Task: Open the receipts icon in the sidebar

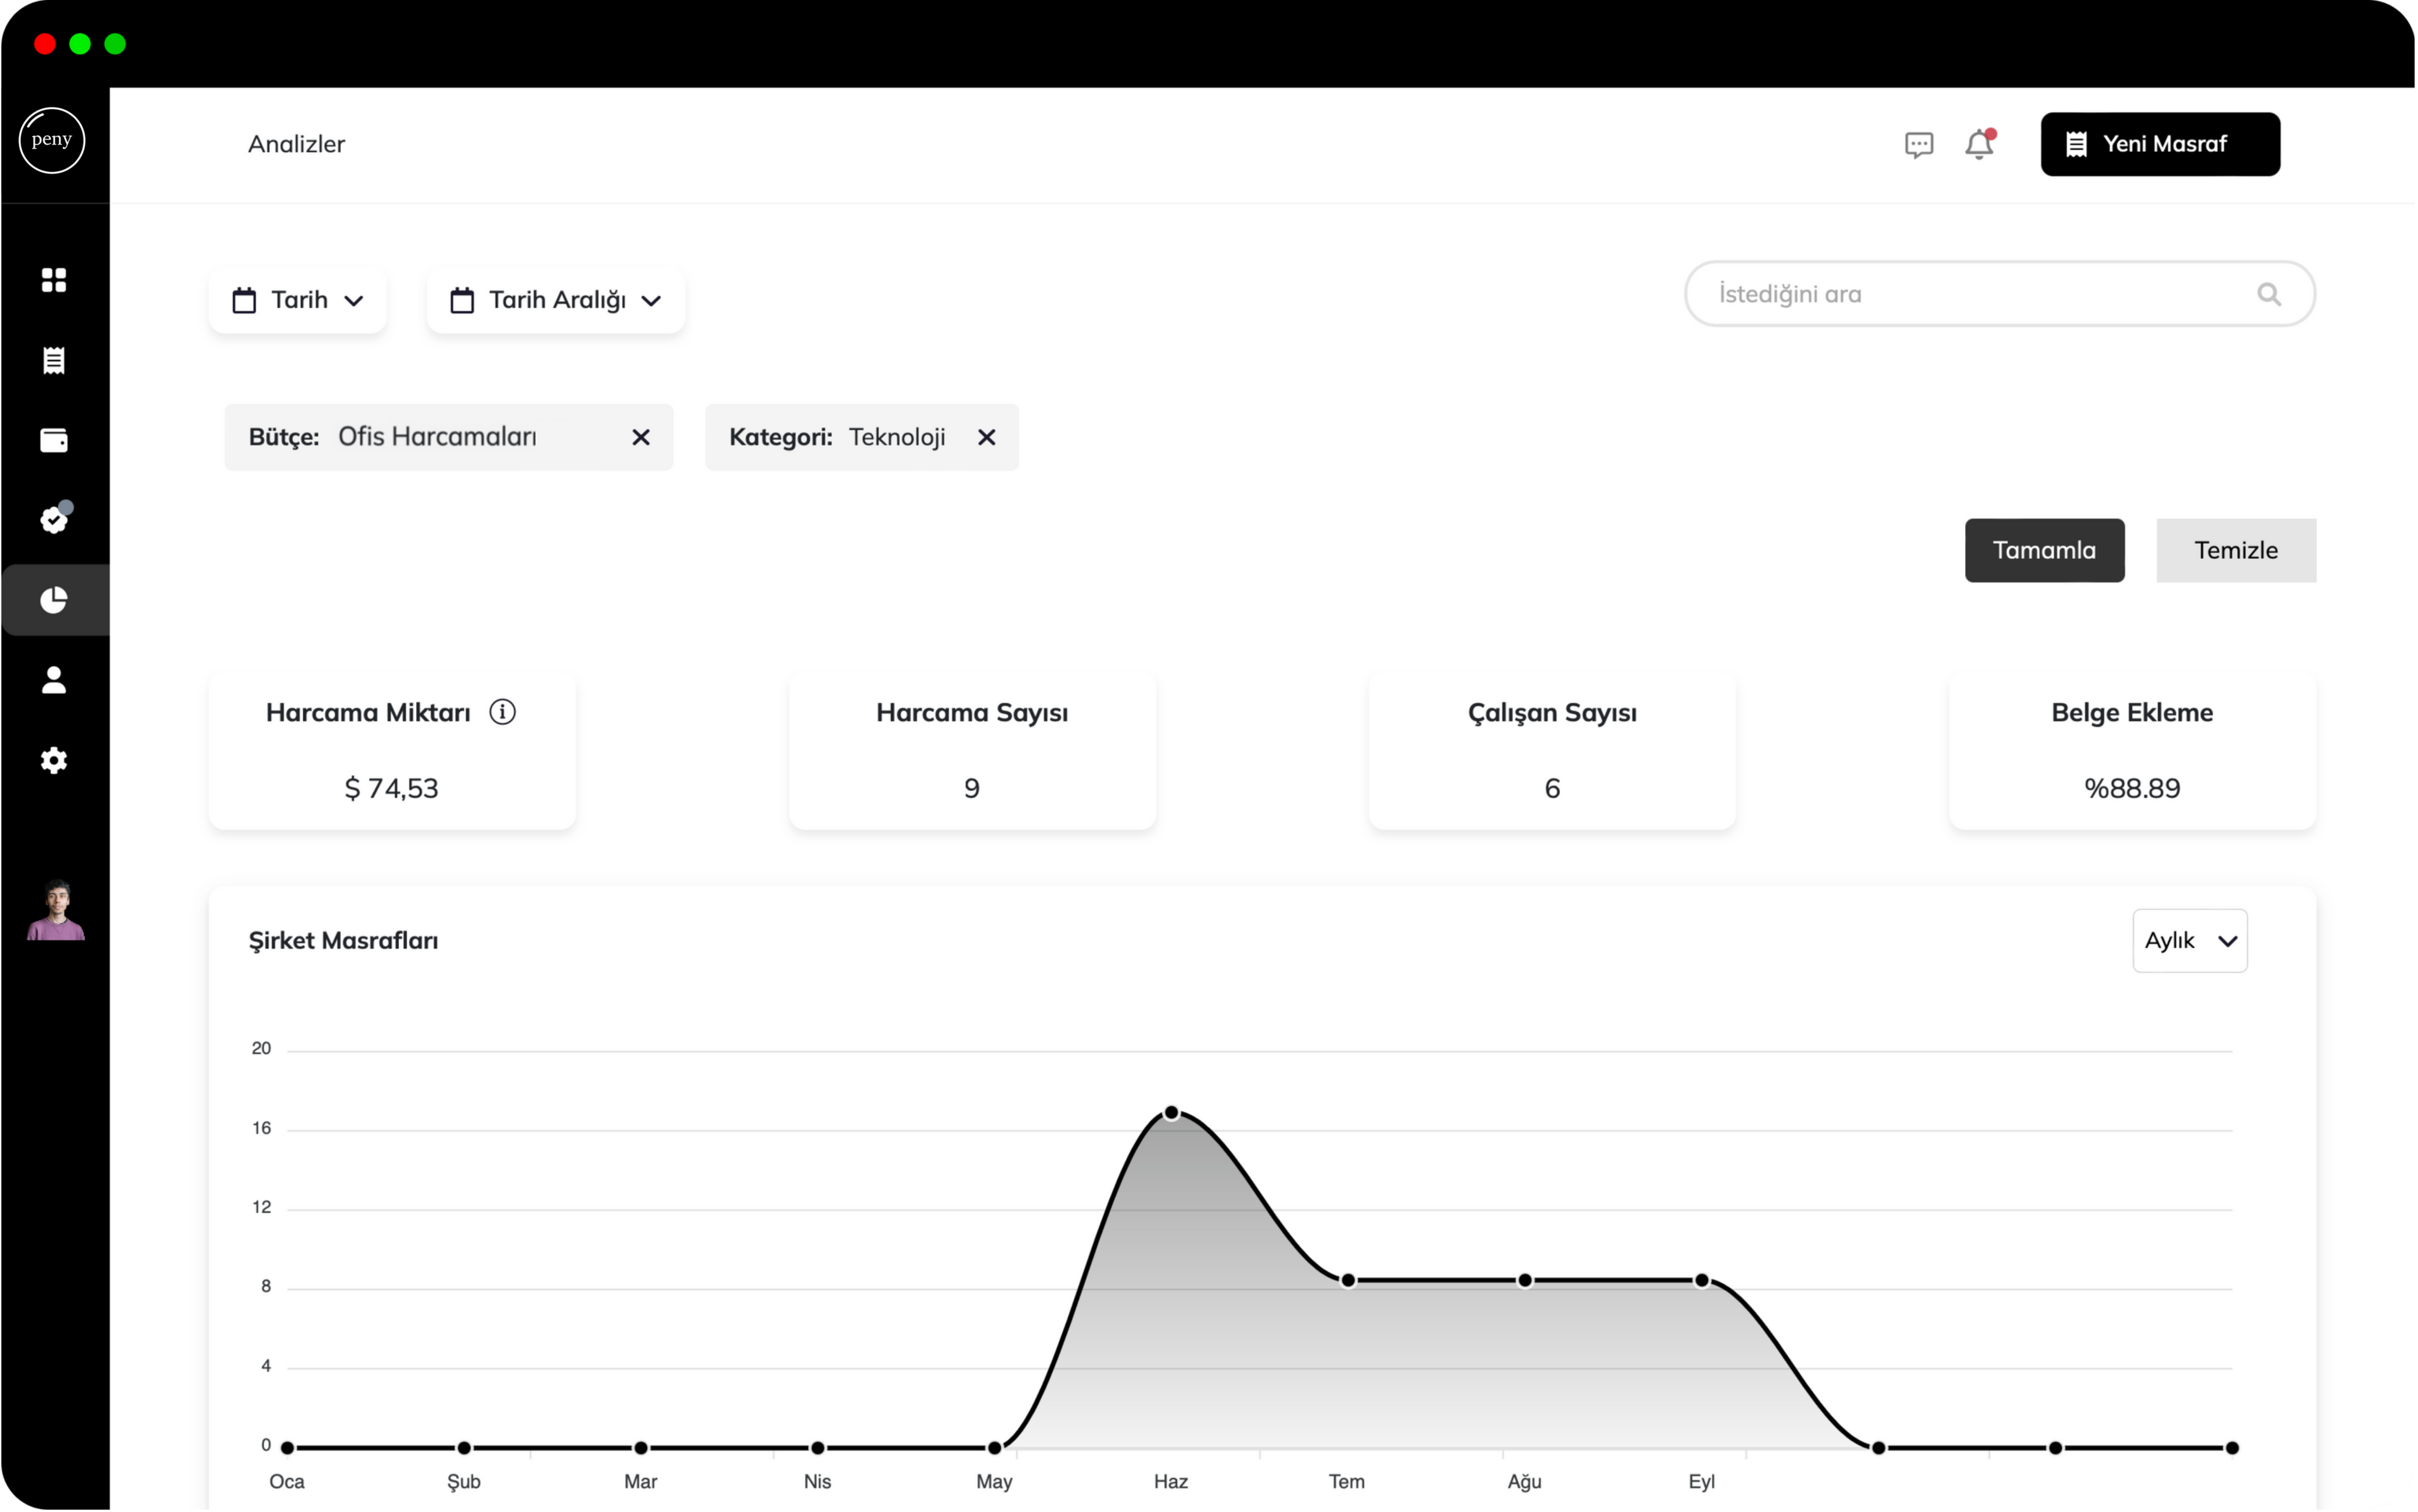Action: 54,360
